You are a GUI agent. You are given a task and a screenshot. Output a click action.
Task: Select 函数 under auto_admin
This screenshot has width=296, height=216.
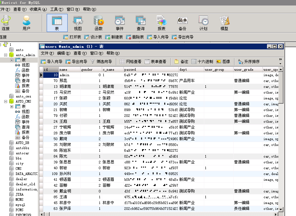click(25, 70)
